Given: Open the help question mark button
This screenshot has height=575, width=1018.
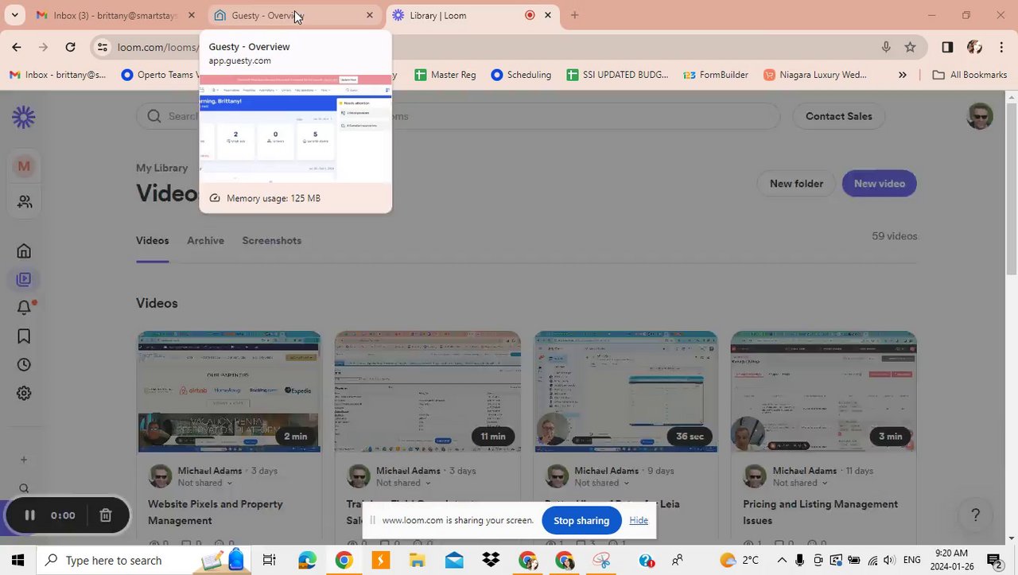Looking at the screenshot, I should [x=976, y=515].
